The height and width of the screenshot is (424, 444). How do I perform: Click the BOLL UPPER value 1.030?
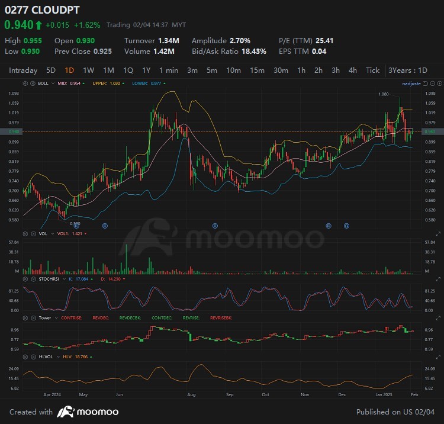115,83
